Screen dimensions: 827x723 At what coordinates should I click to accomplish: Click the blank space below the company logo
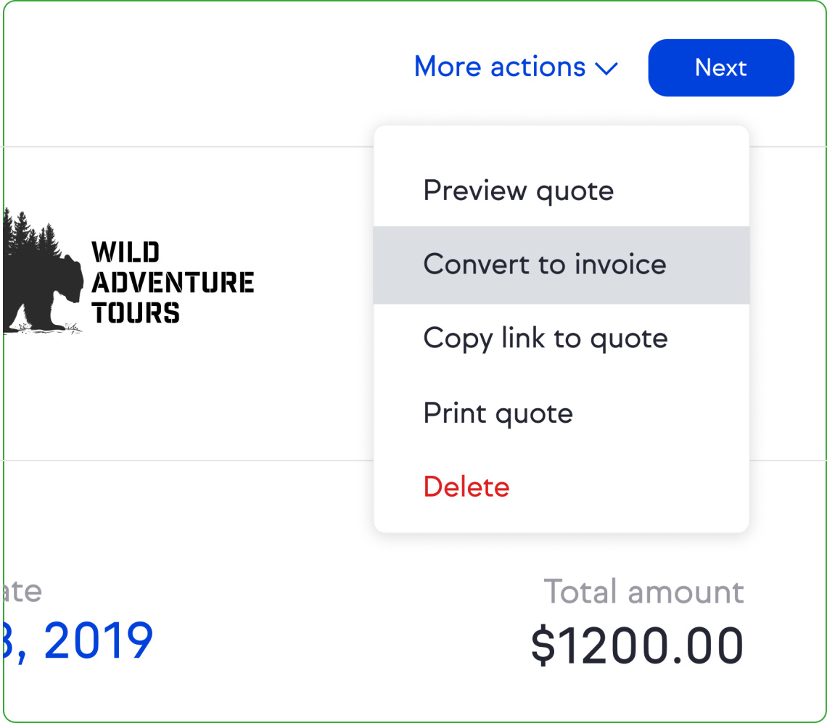click(184, 395)
